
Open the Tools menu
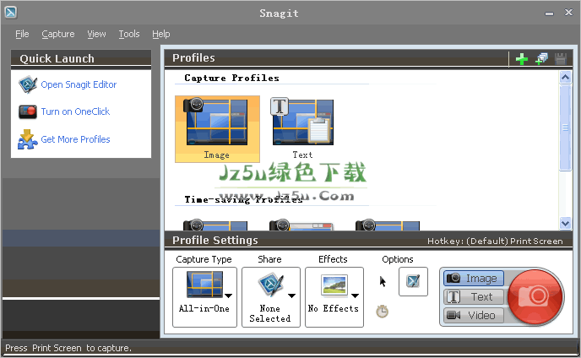click(x=129, y=34)
